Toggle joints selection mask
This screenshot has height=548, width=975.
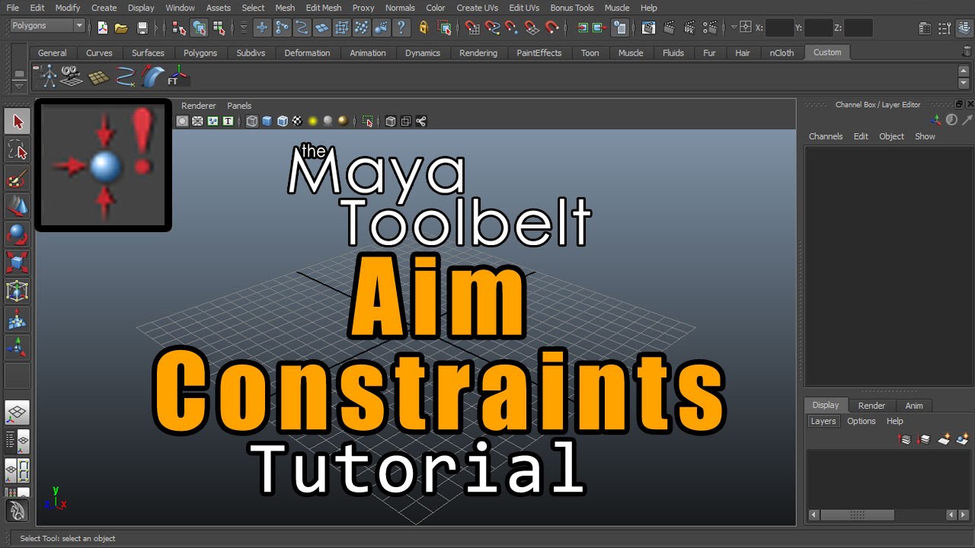coord(282,28)
